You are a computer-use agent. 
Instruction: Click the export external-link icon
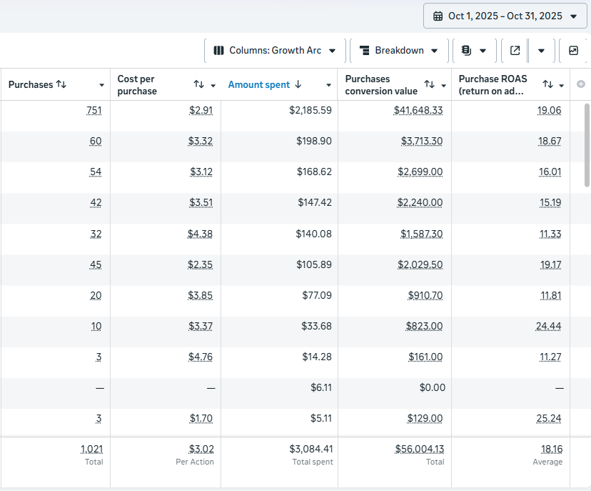(515, 51)
